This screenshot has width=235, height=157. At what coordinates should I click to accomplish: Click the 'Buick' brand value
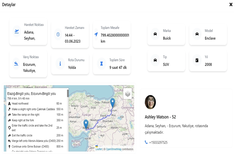point(167,38)
